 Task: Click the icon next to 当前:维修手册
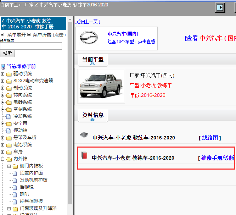click(3, 67)
